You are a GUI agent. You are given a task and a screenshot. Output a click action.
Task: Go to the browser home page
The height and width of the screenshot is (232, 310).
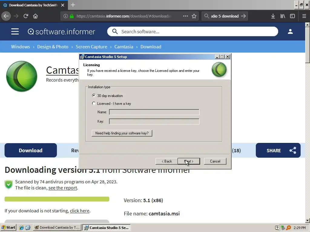[35, 16]
